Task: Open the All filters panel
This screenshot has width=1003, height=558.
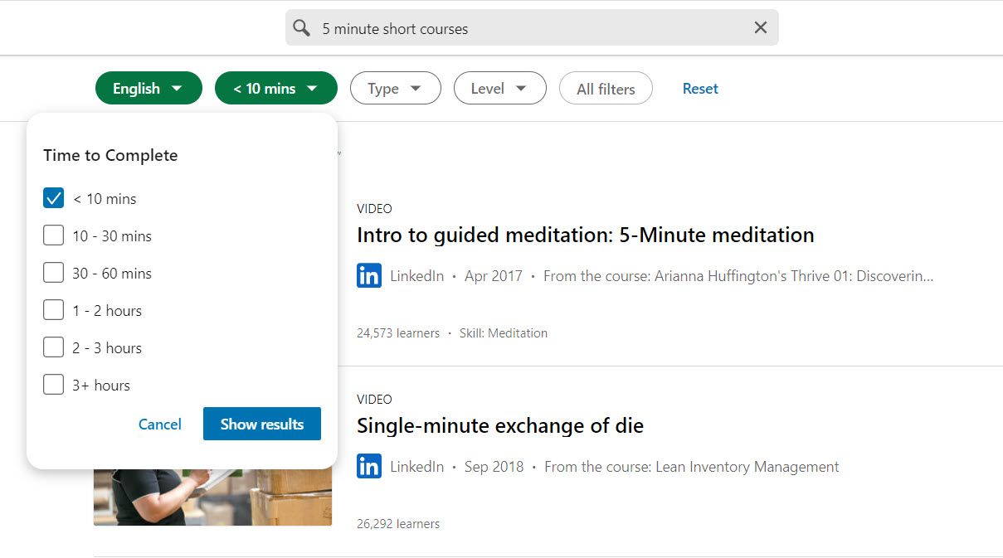Action: [606, 88]
